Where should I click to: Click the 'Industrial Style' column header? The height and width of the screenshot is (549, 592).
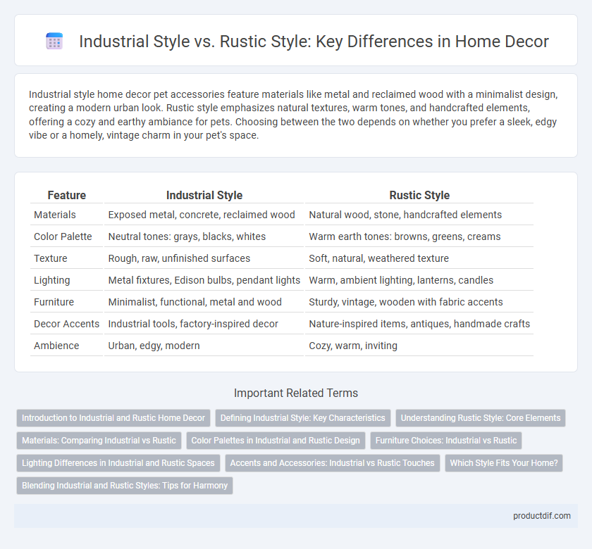pos(204,195)
